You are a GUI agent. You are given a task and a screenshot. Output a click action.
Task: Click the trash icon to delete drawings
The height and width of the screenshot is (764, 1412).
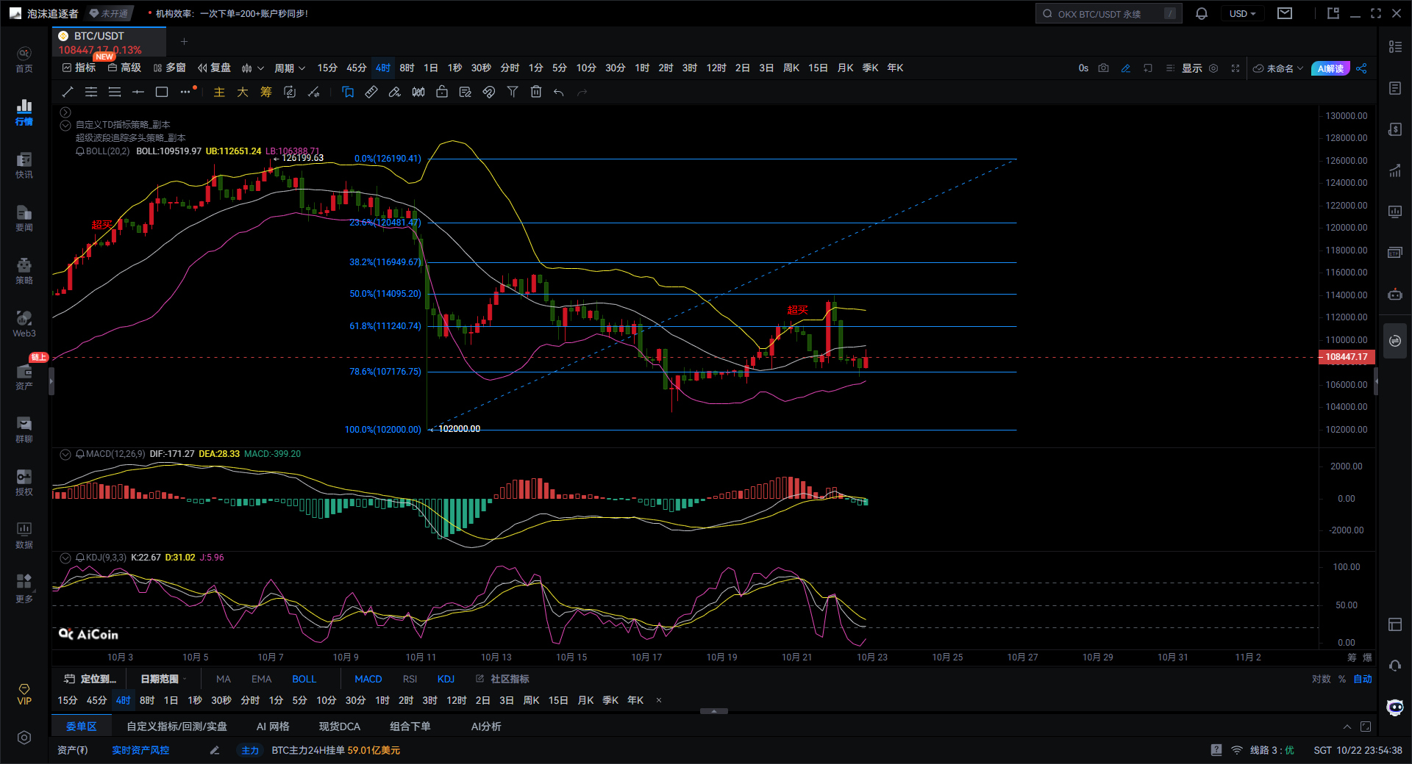(x=536, y=92)
